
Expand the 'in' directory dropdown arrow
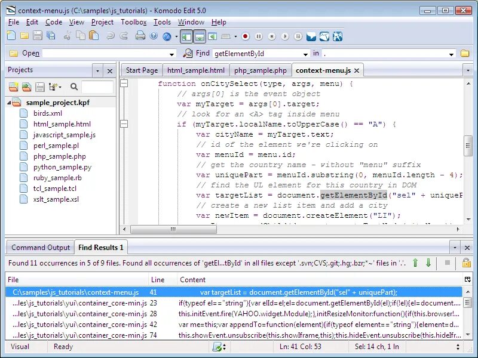(x=451, y=54)
